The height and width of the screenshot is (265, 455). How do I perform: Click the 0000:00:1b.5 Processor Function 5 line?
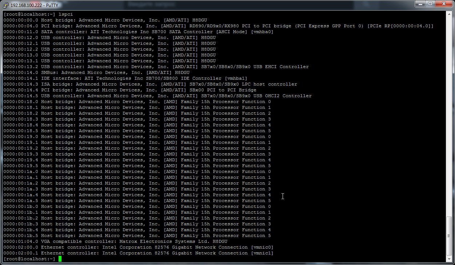tap(137, 236)
